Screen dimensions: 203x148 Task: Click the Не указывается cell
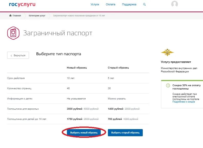pyautogui.click(x=76, y=99)
